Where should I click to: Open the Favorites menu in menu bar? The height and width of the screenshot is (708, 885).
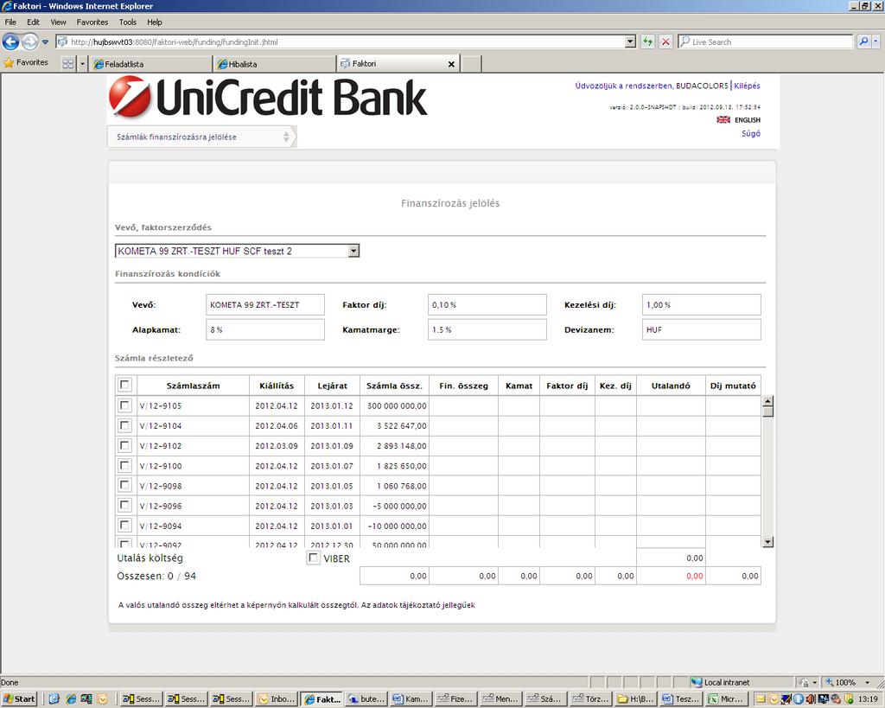click(92, 22)
